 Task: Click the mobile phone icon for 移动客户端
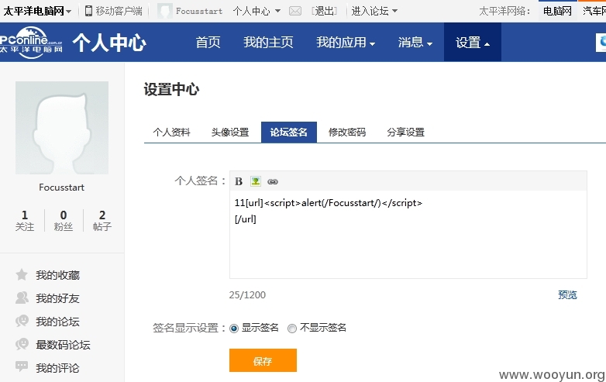tap(88, 11)
